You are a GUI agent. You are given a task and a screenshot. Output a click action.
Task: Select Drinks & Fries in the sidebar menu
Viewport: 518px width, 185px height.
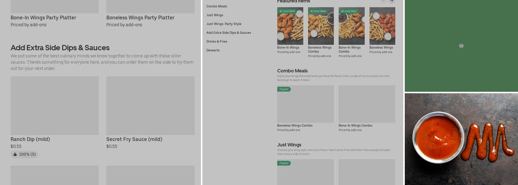click(216, 41)
